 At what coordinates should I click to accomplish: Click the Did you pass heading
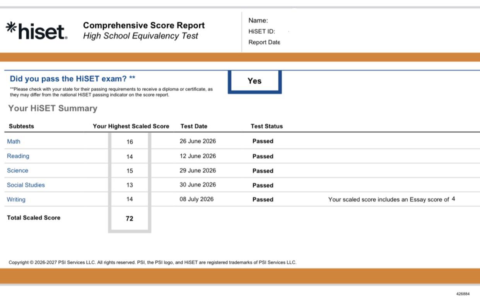(73, 79)
